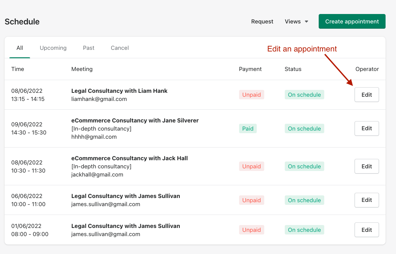Open meeting titled Legal Consultancy with Liam Hank
The image size is (396, 254).
pyautogui.click(x=119, y=91)
